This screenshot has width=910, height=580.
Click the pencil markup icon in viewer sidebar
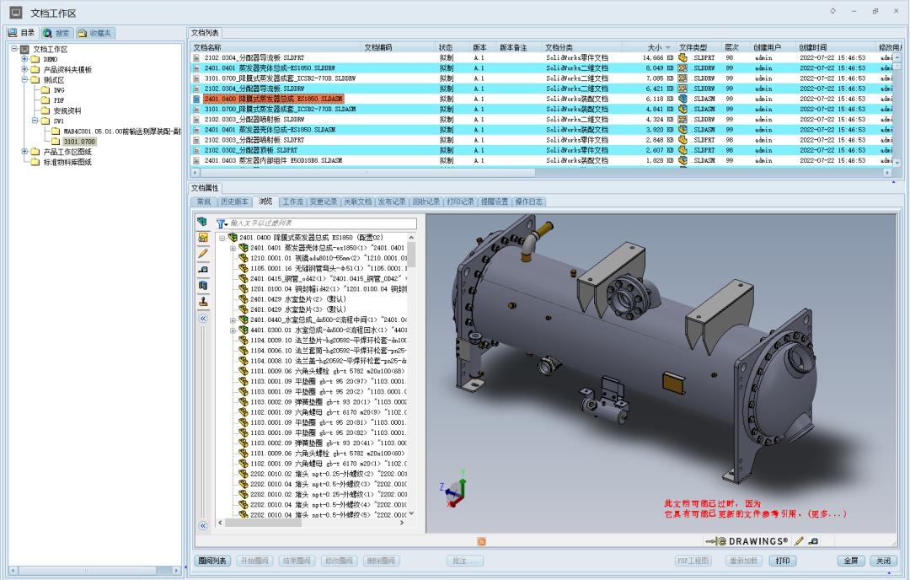tap(203, 253)
